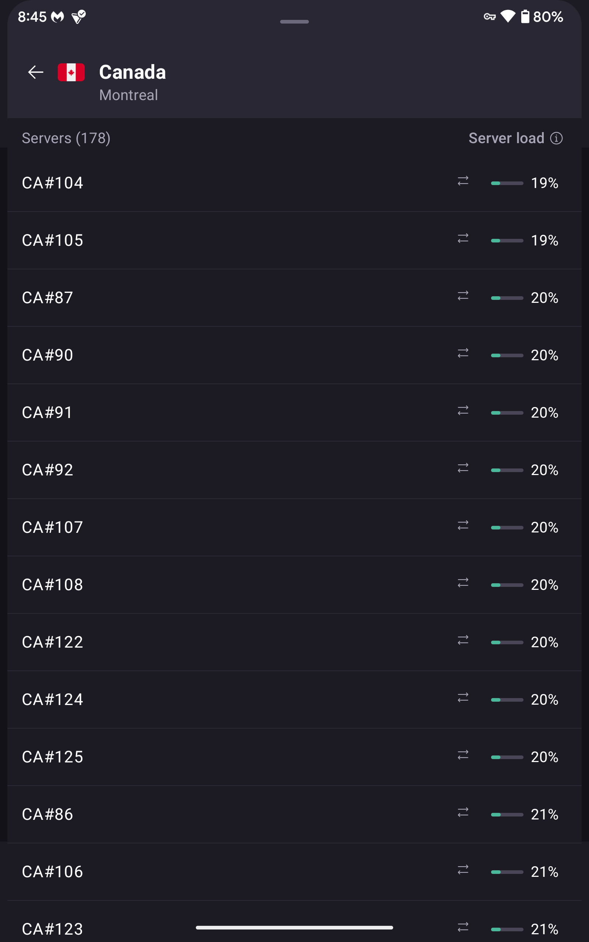Viewport: 589px width, 942px height.
Task: Tap the P2P arrows icon for CA#87
Action: coord(463,296)
